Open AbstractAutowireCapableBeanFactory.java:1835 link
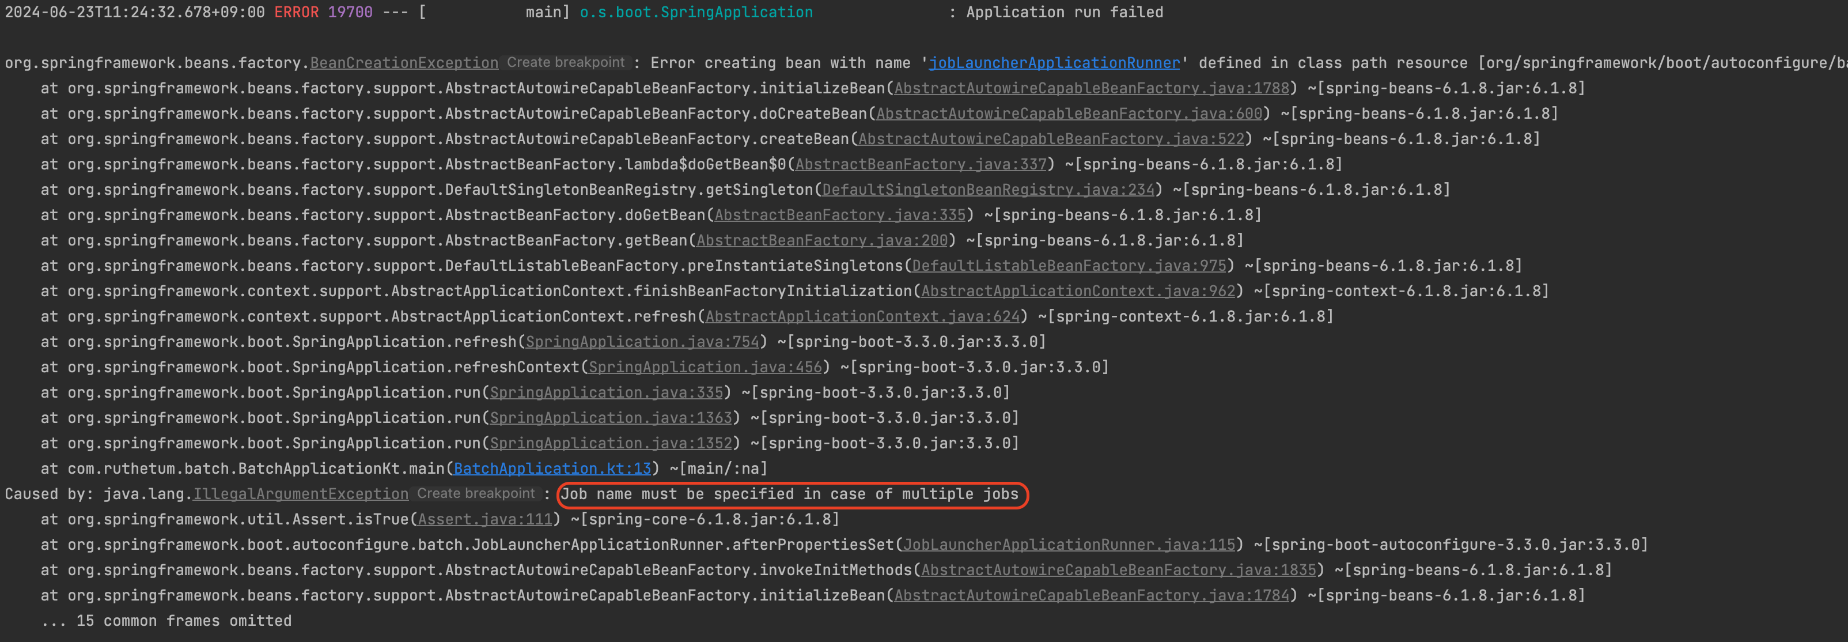 (x=1118, y=569)
